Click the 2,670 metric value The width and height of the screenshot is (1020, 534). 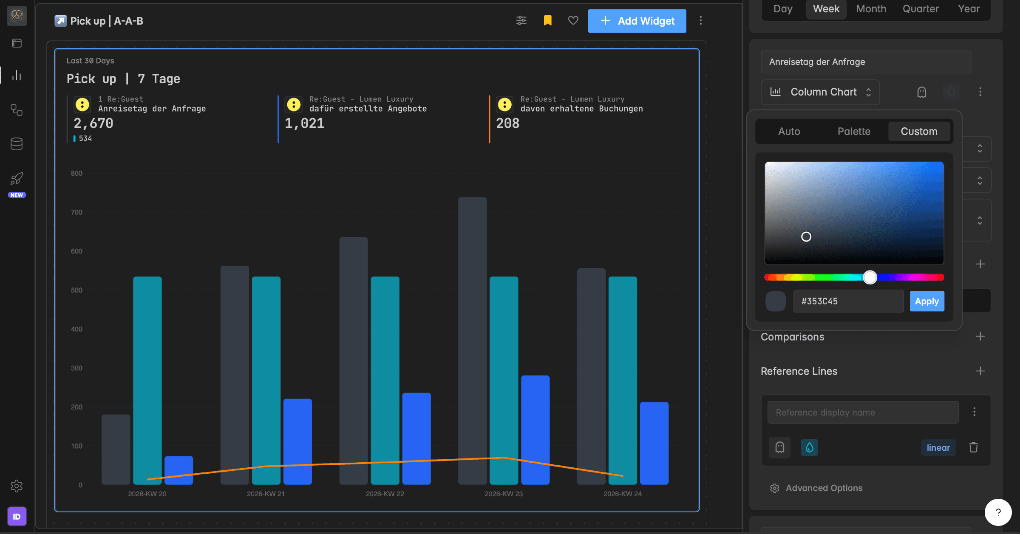(x=93, y=124)
